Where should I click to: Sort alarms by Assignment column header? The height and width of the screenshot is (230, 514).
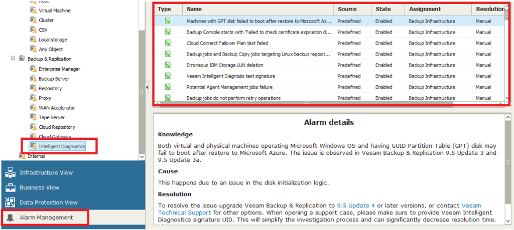438,9
